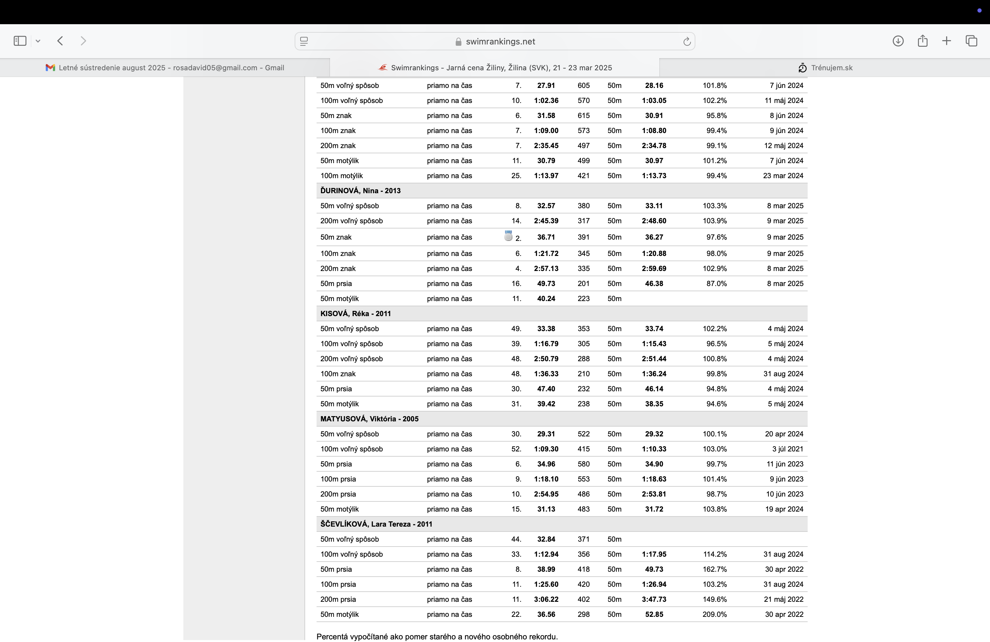Go back to previous page
This screenshot has height=642, width=990.
tap(60, 41)
